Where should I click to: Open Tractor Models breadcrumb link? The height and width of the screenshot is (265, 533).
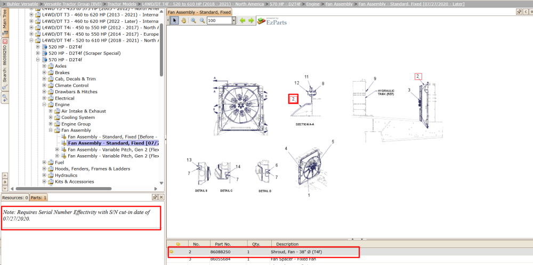coord(123,4)
